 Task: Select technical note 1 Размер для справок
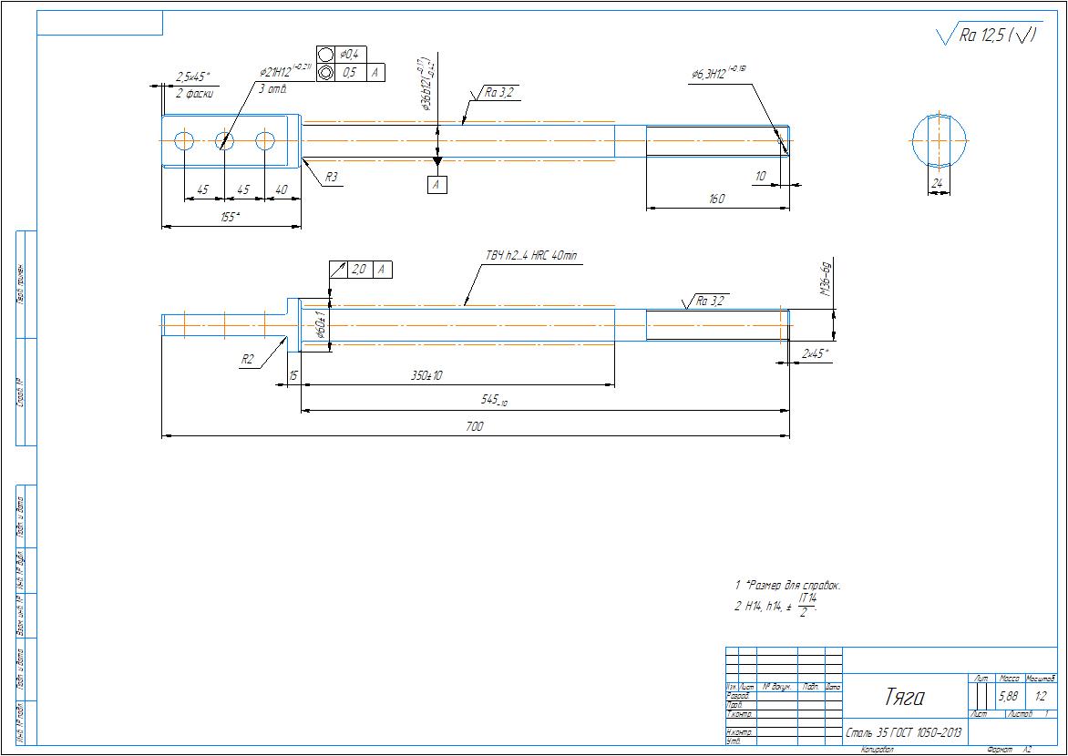coord(787,586)
